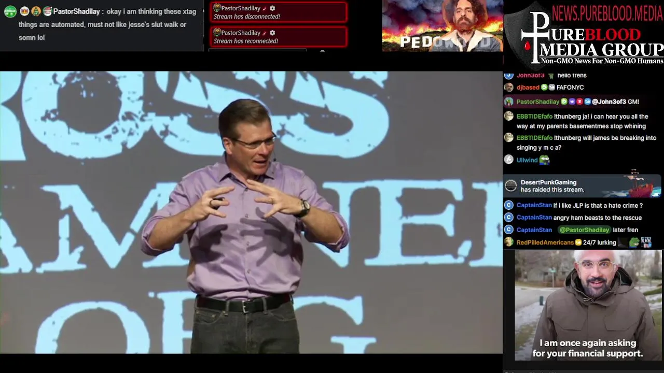Screen dimensions: 664x373
Task: Click the gear icon in the 'Stream has reconnected!' alert
Action: [272, 33]
